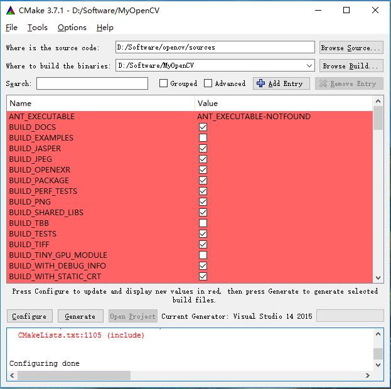Click the Name column header
Viewport: 391px width, 389px height.
click(101, 104)
